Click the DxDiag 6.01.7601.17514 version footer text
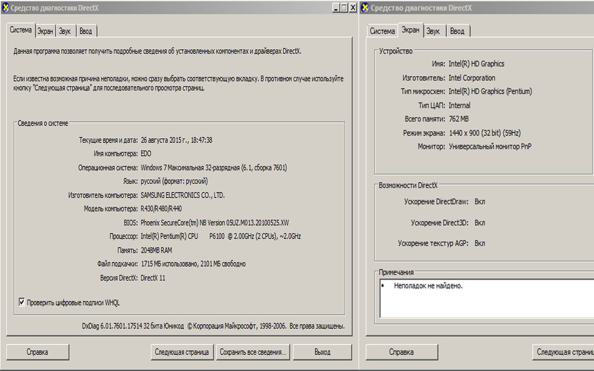 click(x=213, y=326)
